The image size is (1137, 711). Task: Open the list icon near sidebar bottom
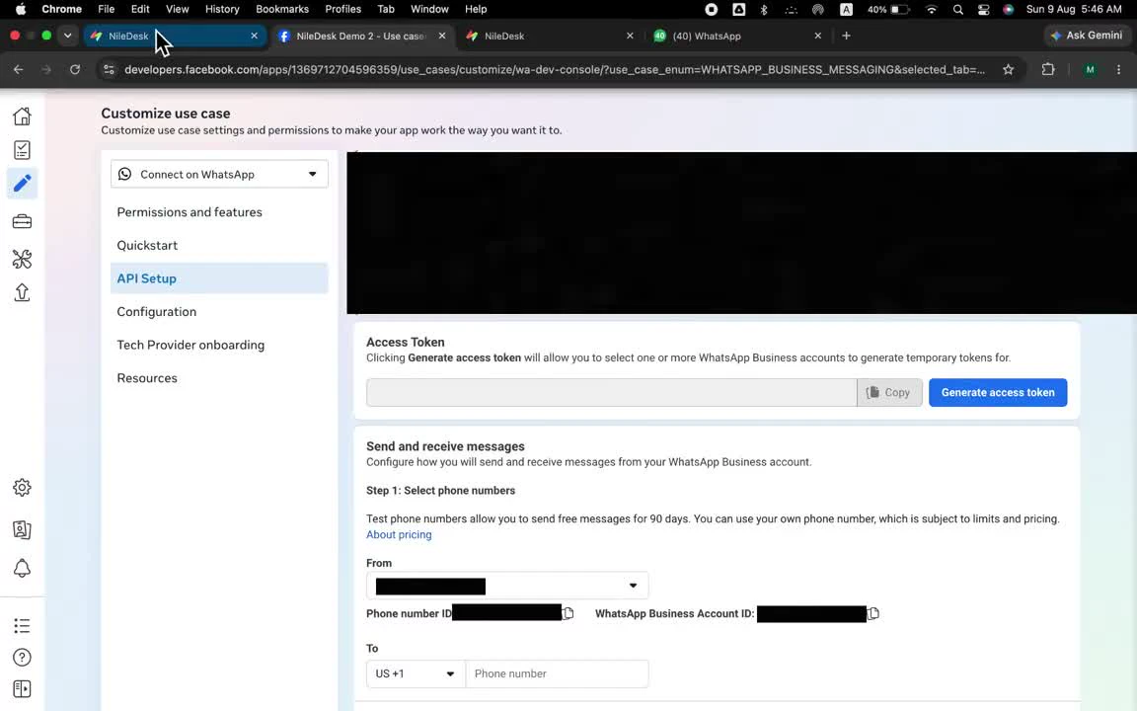click(x=22, y=625)
